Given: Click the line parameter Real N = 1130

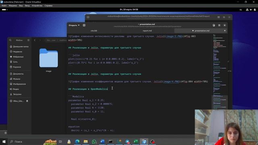Looking at the screenshot, I should (88, 108).
